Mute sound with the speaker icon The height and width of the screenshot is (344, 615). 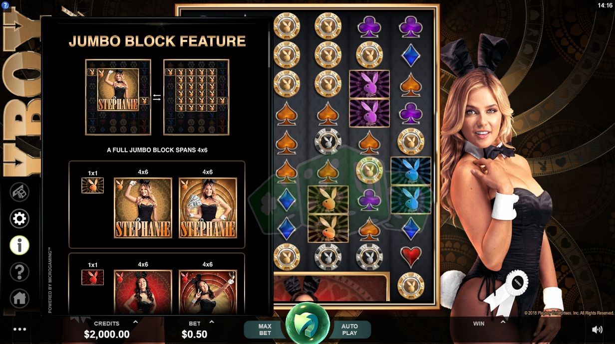coord(597,330)
